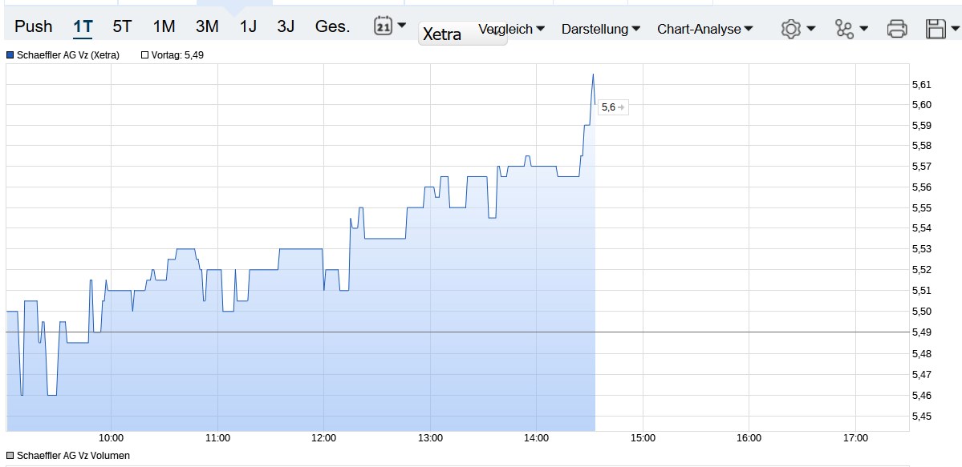Click the price peak on the chart line
962x467 pixels.
coord(593,74)
